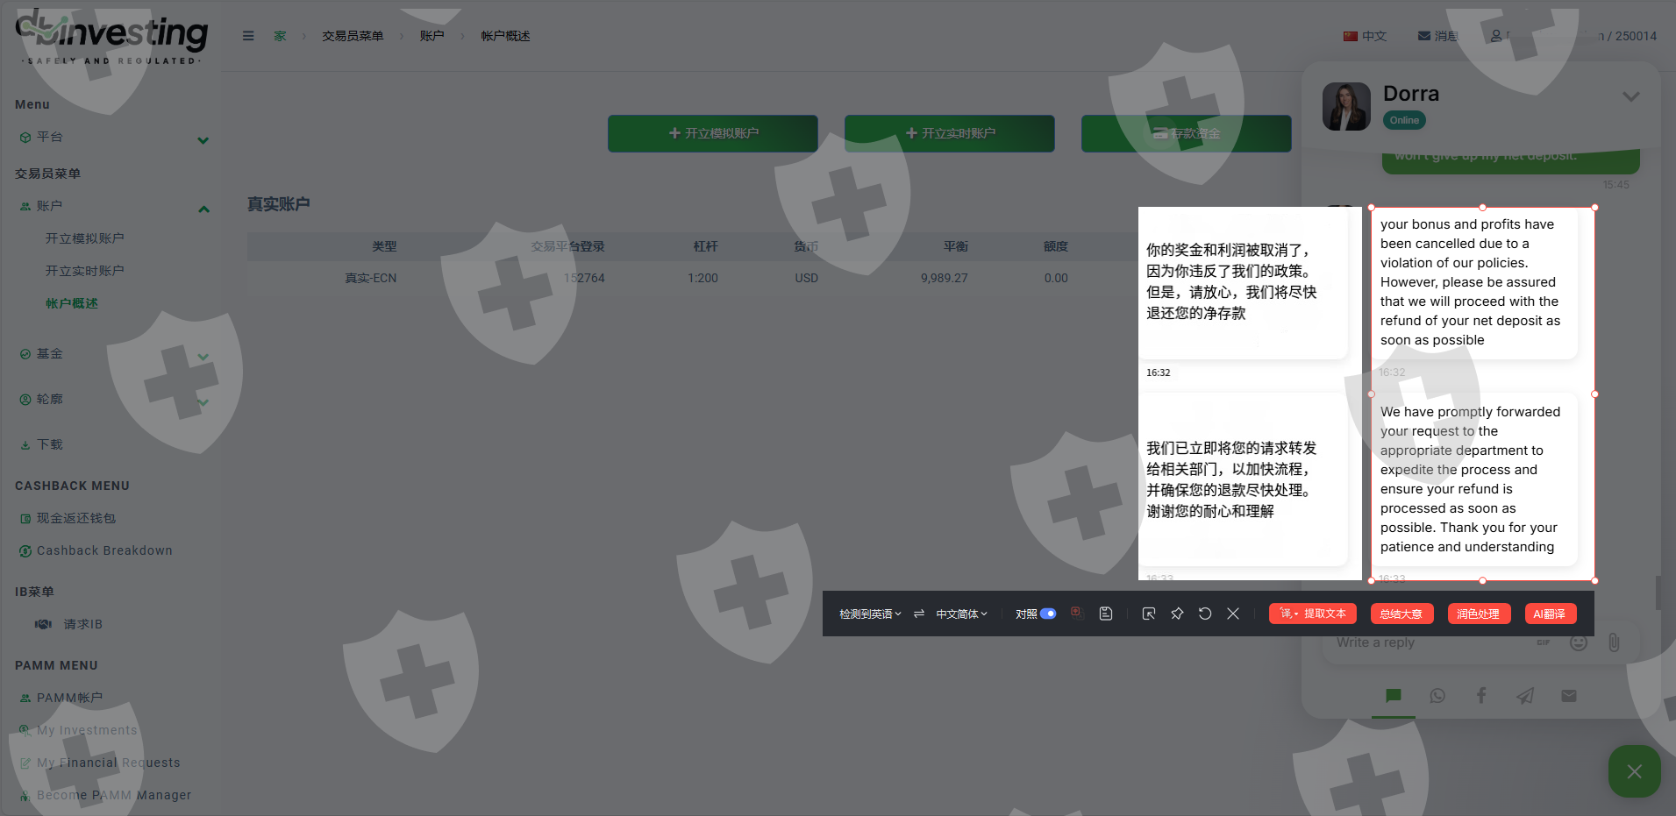The image size is (1676, 816).
Task: Click the 账户 breadcrumb
Action: click(431, 36)
